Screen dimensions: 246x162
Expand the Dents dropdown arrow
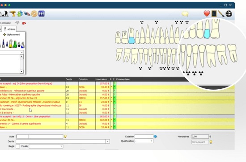[x=107, y=141]
